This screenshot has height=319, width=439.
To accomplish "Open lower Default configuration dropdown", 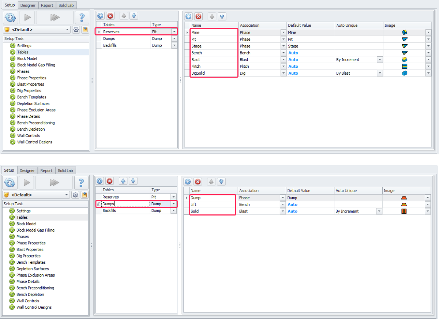I will pyautogui.click(x=67, y=195).
